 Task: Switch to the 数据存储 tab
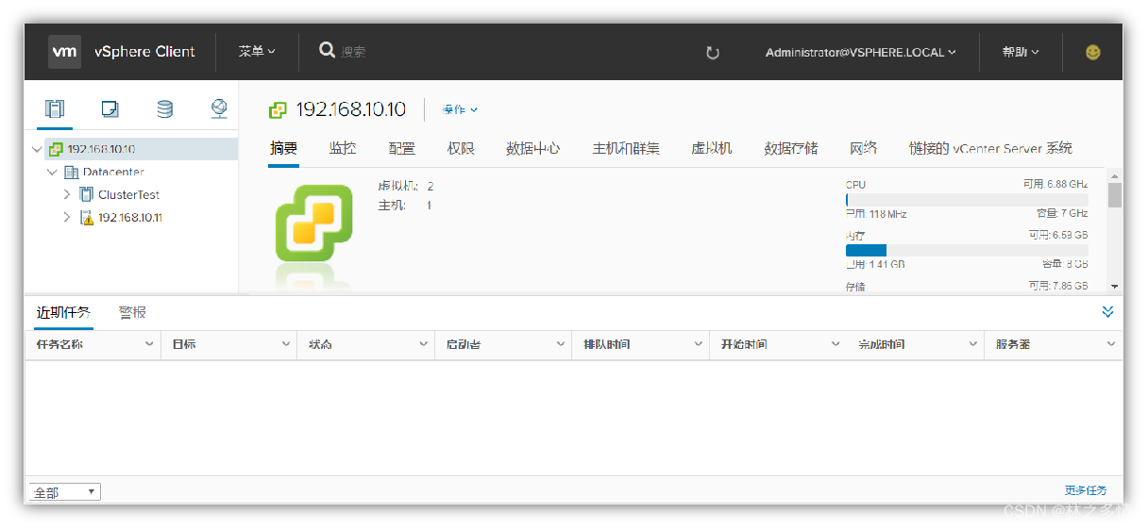click(x=791, y=148)
